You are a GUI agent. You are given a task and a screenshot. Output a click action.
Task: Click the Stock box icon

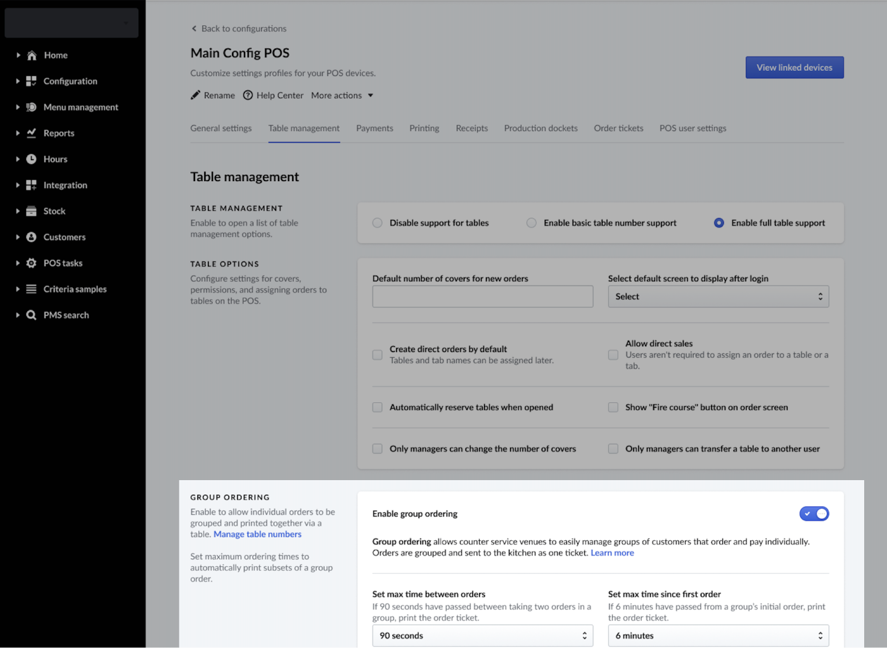(31, 211)
